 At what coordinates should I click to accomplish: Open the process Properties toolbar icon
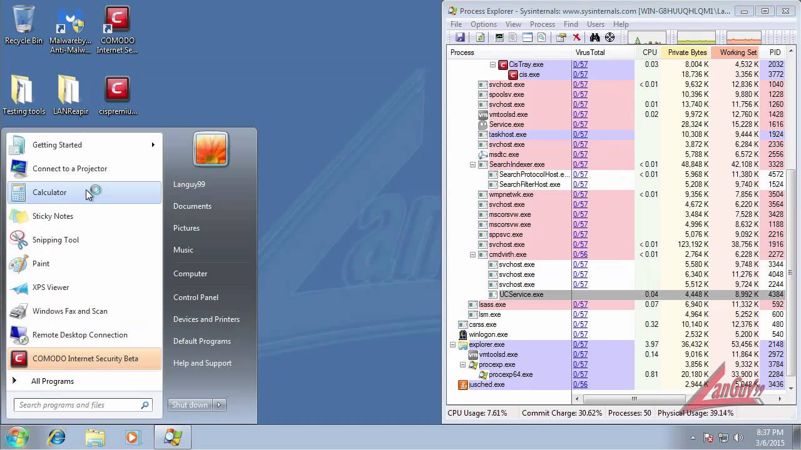tap(561, 37)
